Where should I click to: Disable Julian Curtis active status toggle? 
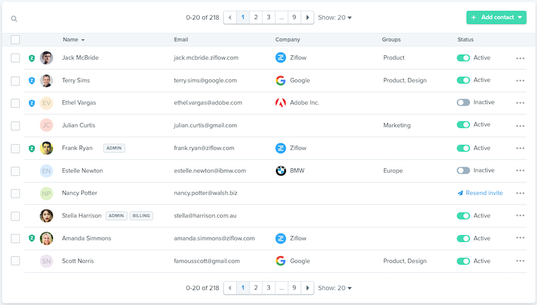[463, 125]
